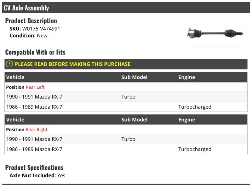Open the CV axle product thumbnail
The image size is (252, 187).
tap(215, 34)
